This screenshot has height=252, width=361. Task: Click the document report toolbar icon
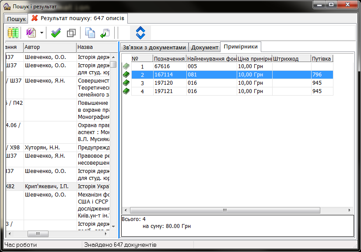click(31, 33)
